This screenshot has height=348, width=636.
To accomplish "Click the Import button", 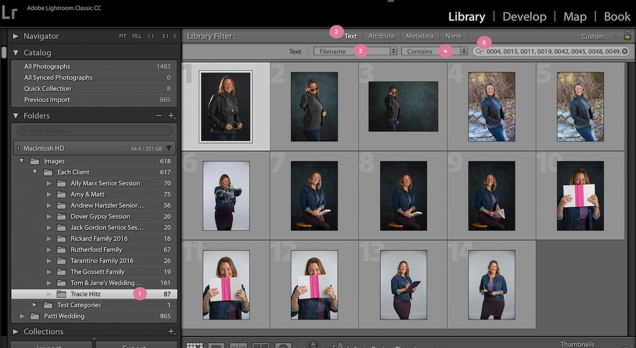I will click(51, 345).
